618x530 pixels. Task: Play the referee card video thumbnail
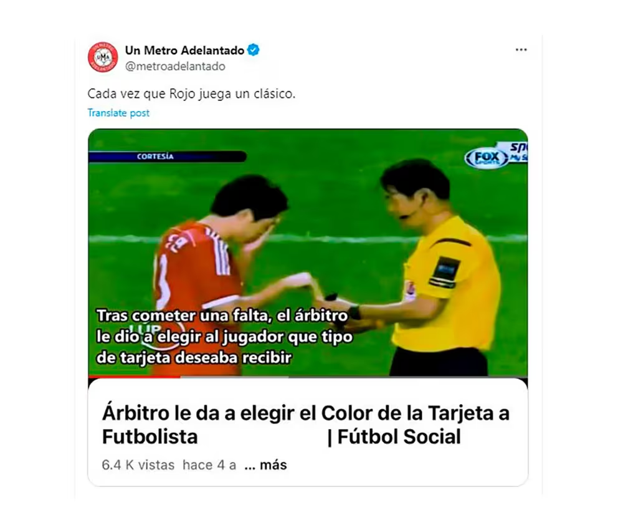308,253
